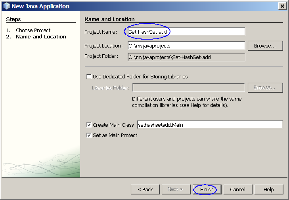This screenshot has height=200, width=289.
Task: Click the Name and Location panel heading
Action: [x=109, y=19]
